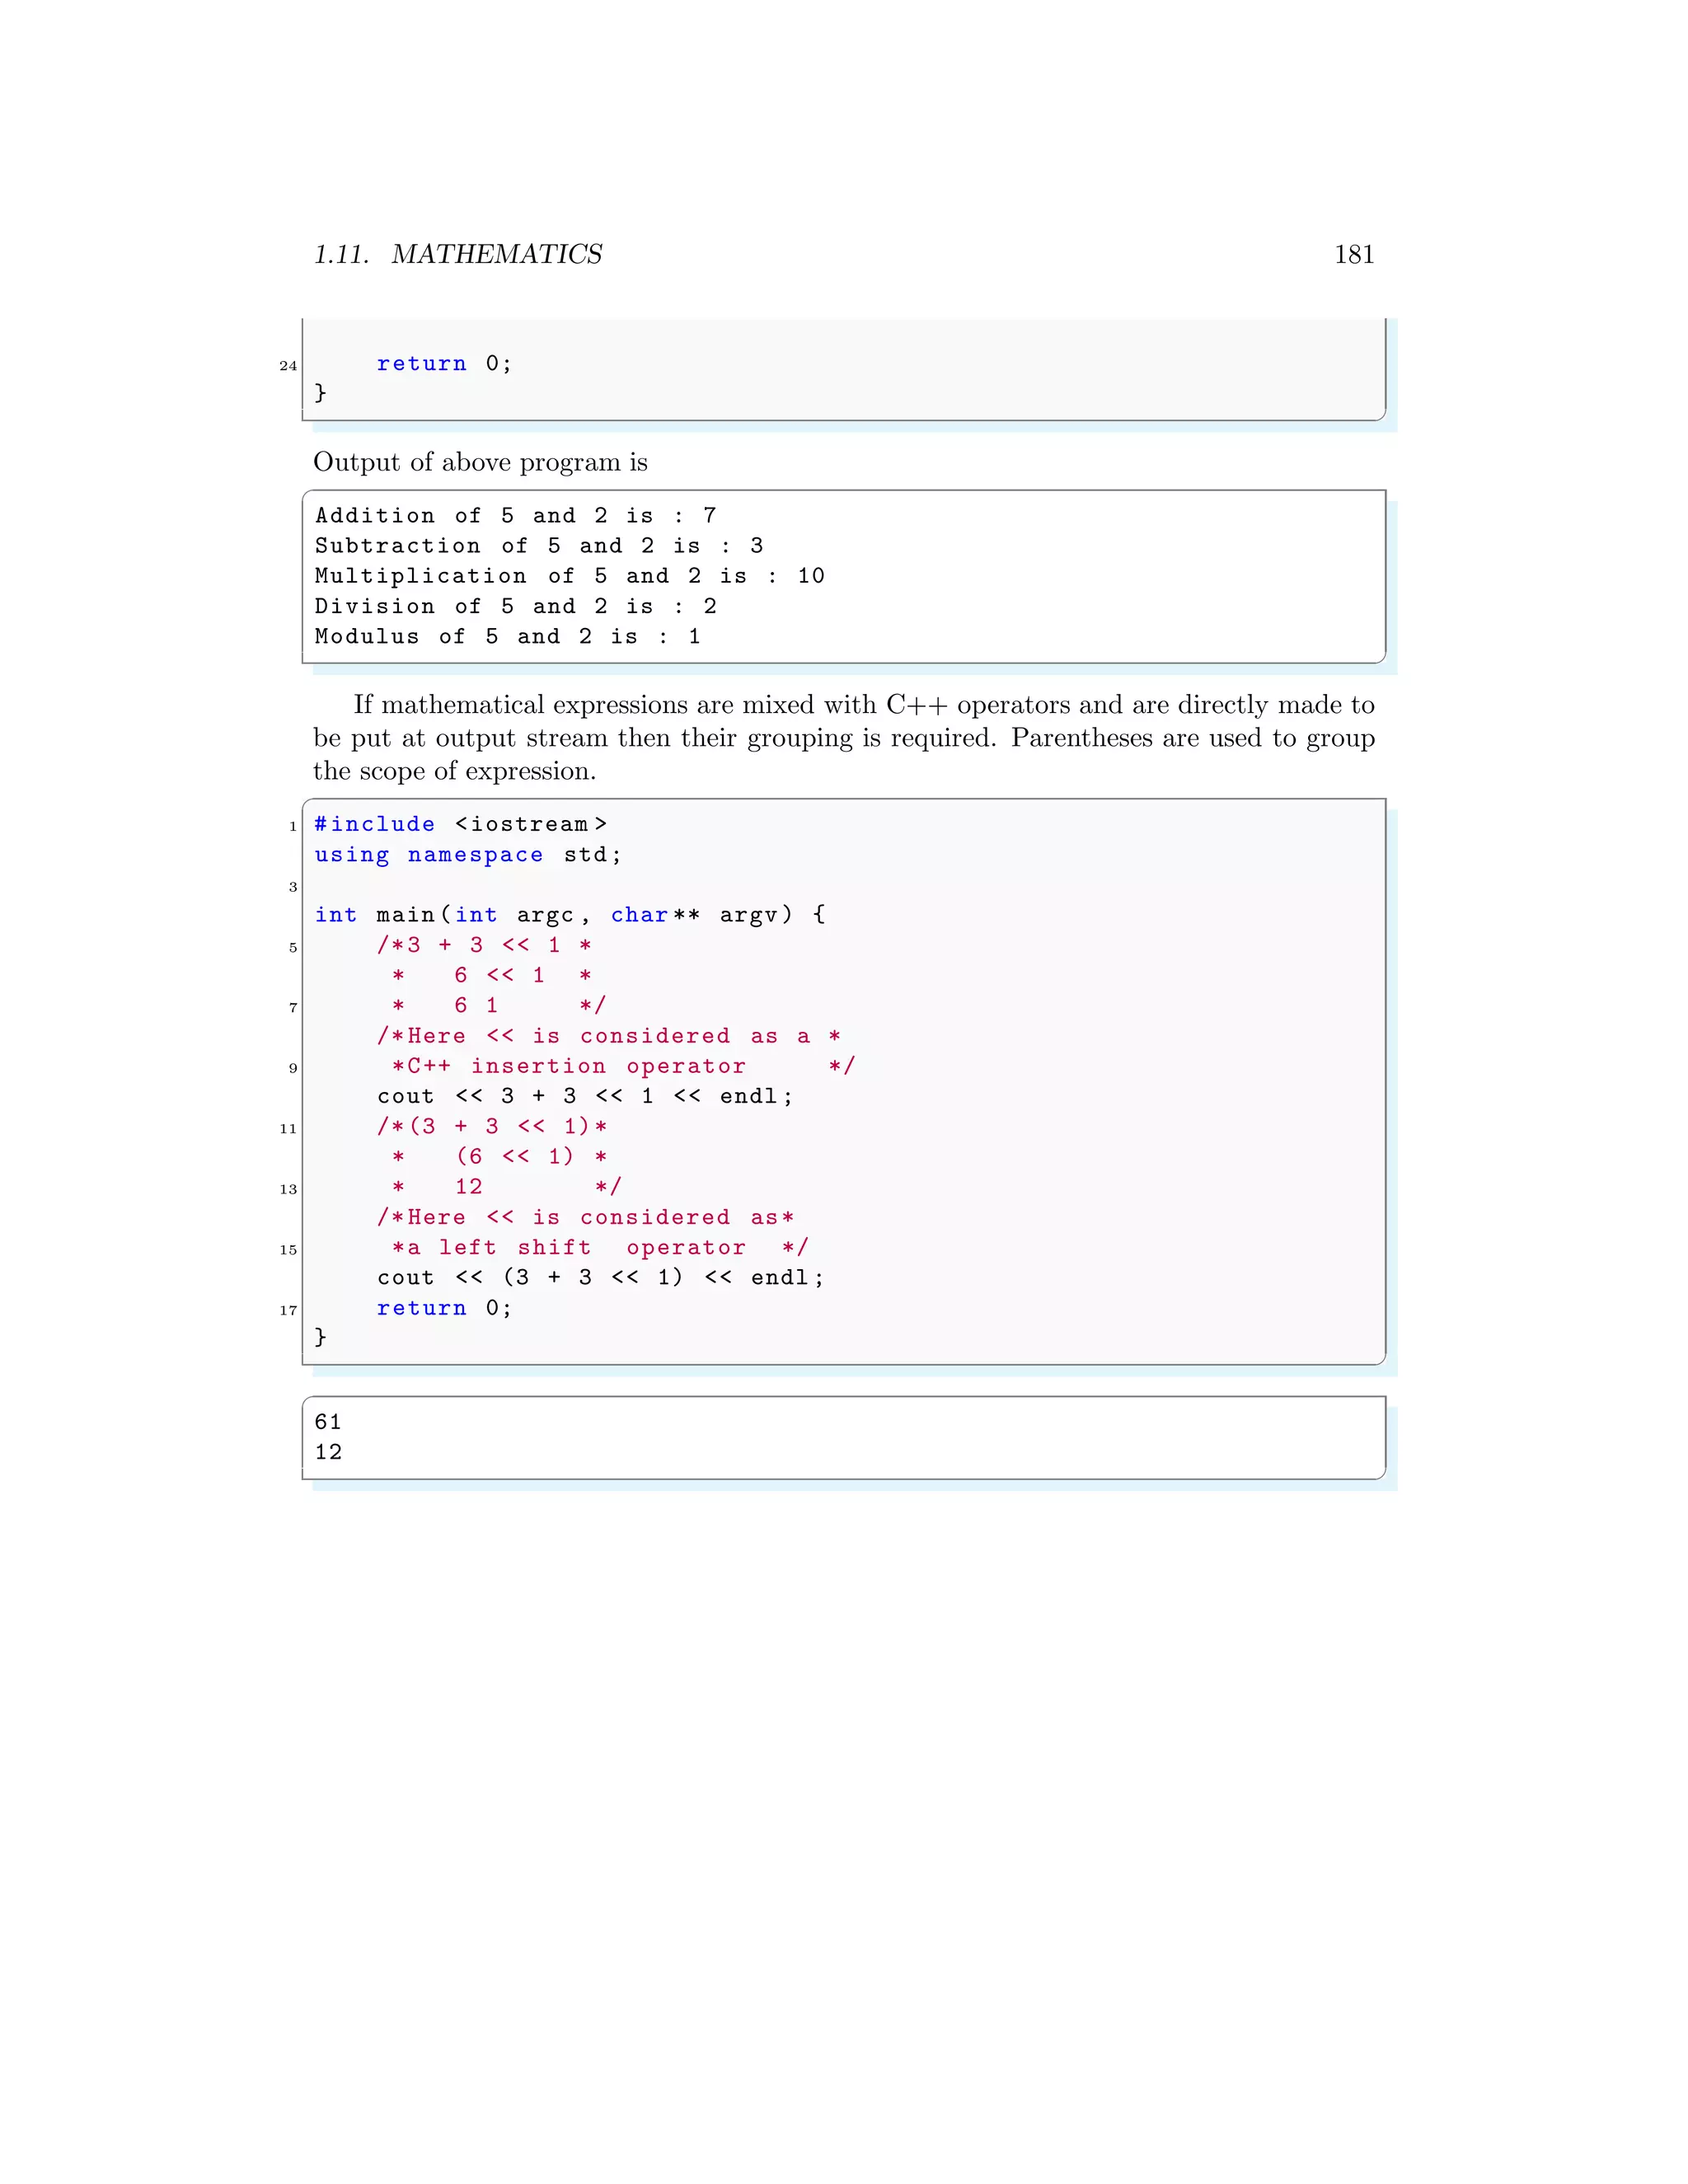Image resolution: width=1688 pixels, height=2184 pixels.
Task: Click the 'Addition of 5 and 2' output line
Action: click(x=515, y=516)
